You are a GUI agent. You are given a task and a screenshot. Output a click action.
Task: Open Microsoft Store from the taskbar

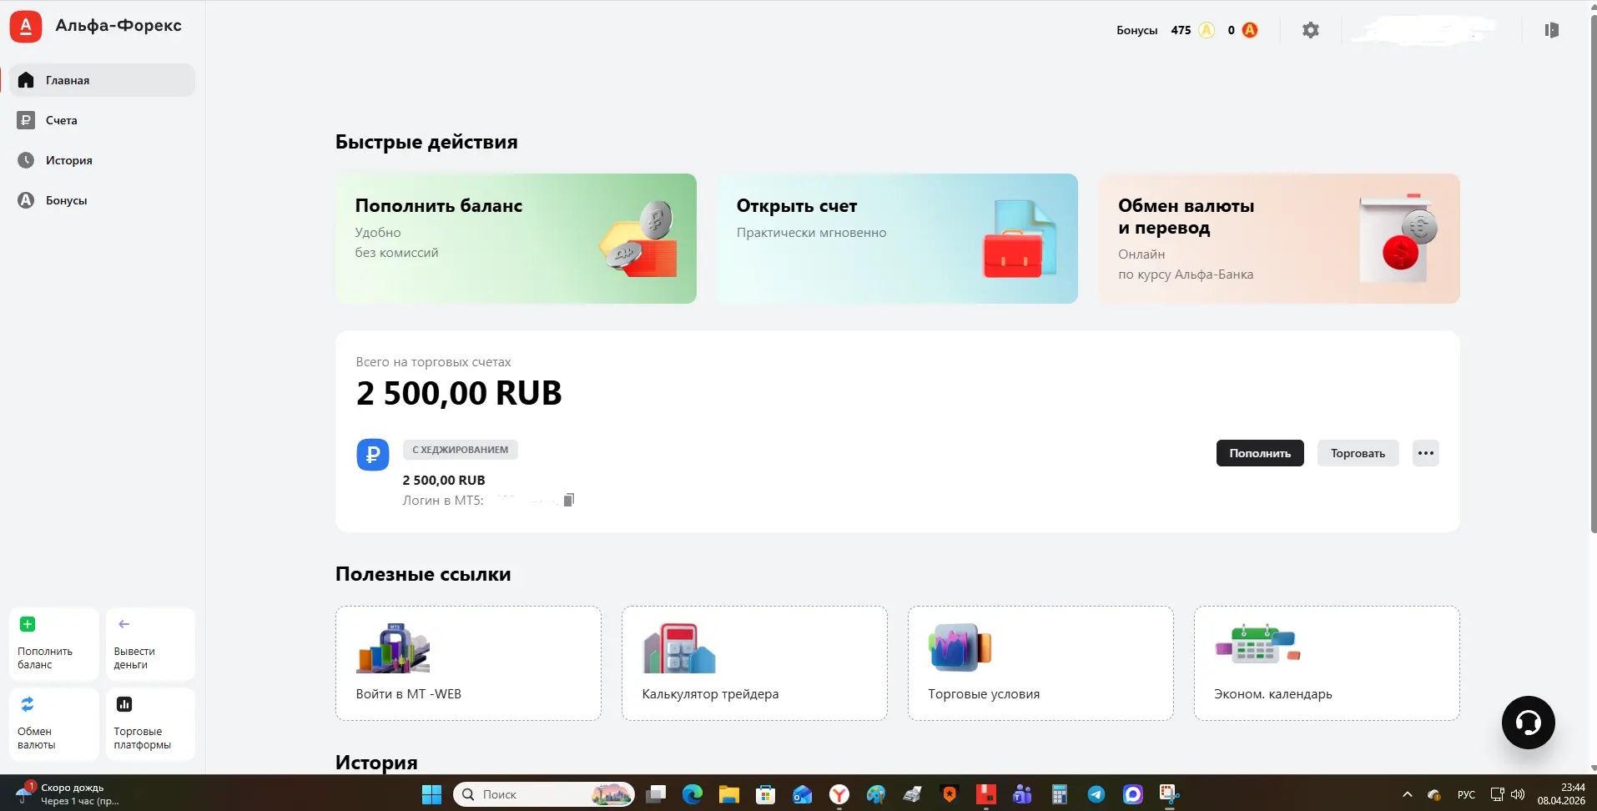coord(766,794)
